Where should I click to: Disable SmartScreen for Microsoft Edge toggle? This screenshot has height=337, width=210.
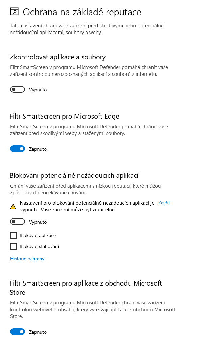(18, 149)
